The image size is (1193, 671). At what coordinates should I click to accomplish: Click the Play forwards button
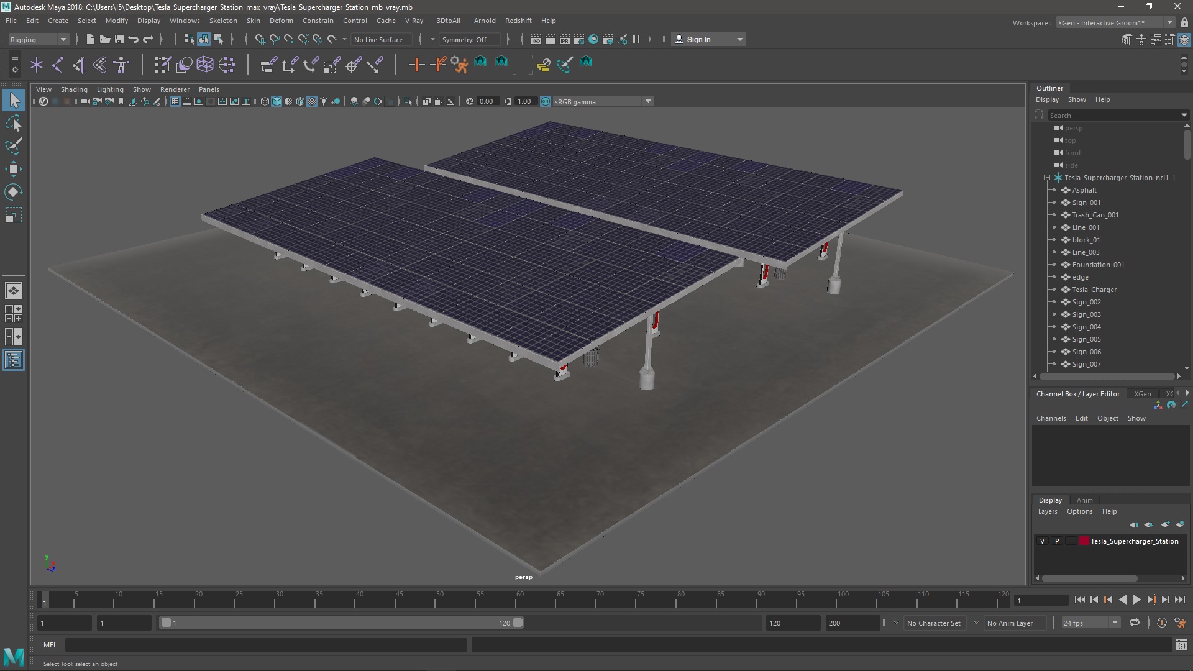pos(1136,600)
